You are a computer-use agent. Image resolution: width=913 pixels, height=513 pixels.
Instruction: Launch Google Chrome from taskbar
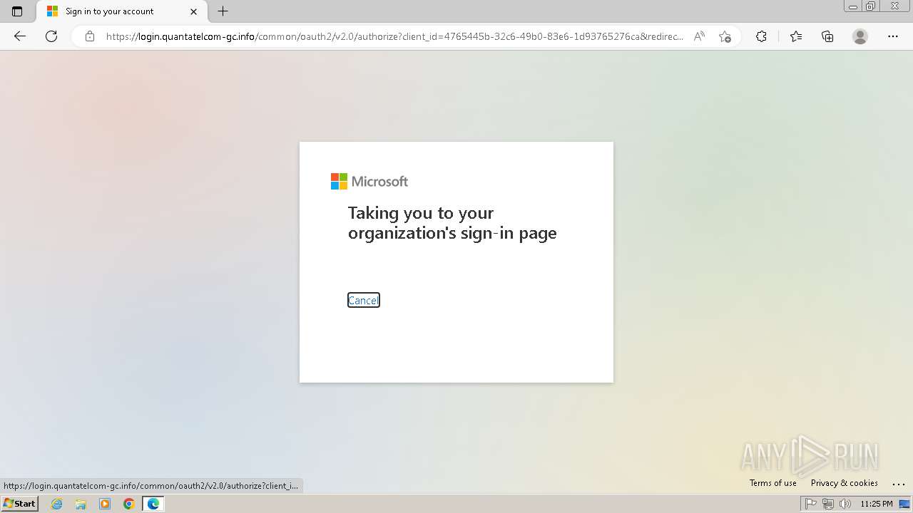[x=129, y=504]
